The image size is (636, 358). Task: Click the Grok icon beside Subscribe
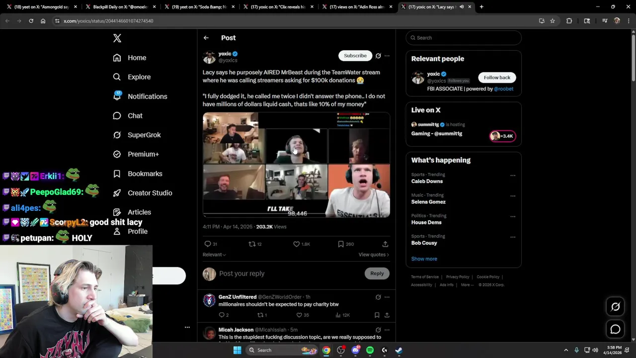[x=378, y=56]
